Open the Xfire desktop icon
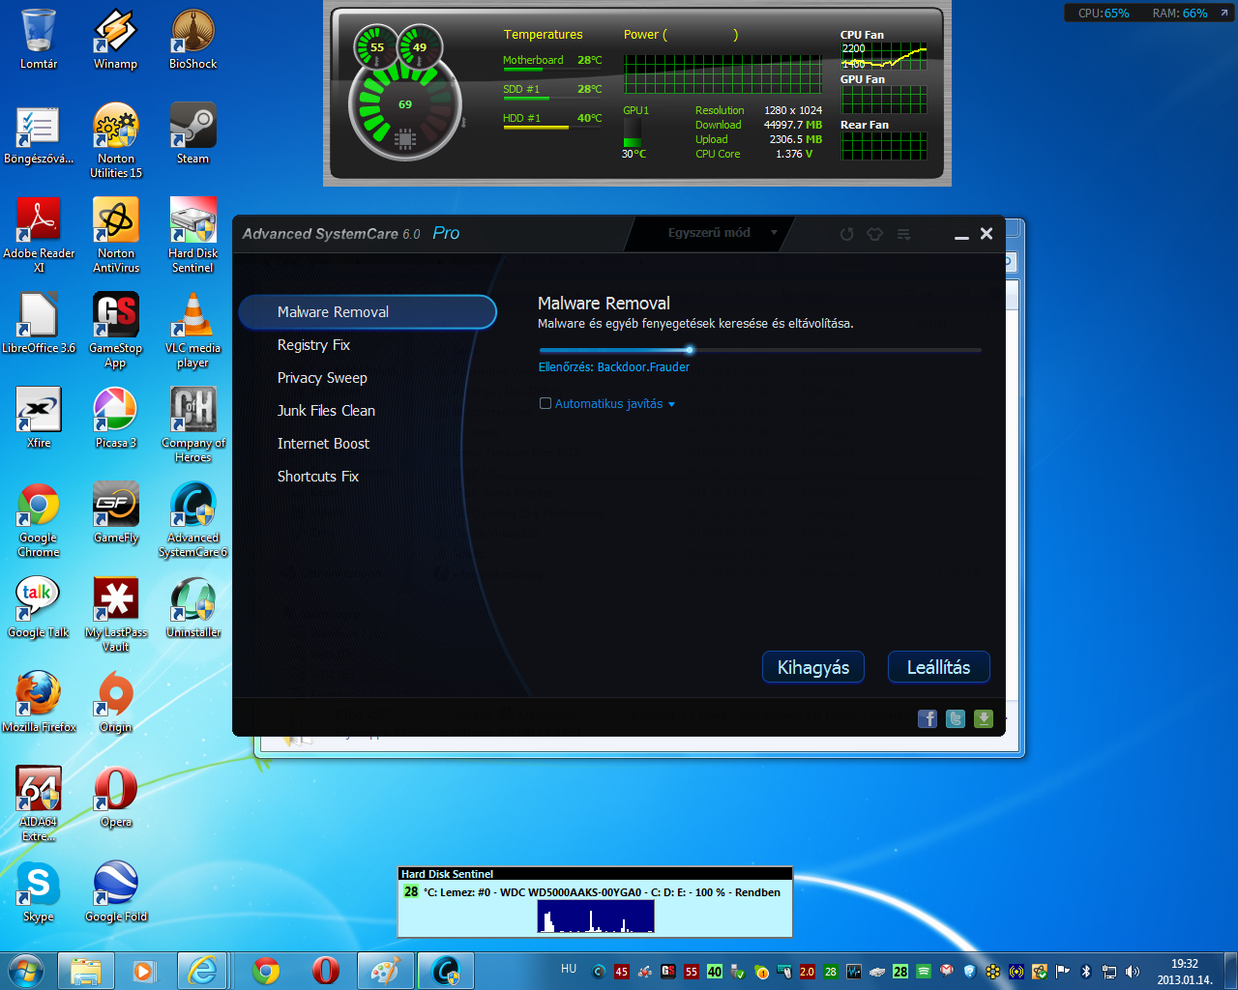Screen dimensions: 1238x990 tap(39, 419)
